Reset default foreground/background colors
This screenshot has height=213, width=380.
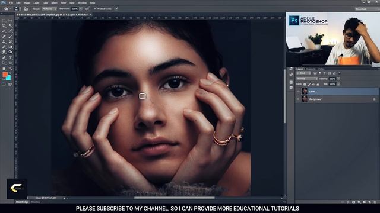pyautogui.click(x=4, y=79)
